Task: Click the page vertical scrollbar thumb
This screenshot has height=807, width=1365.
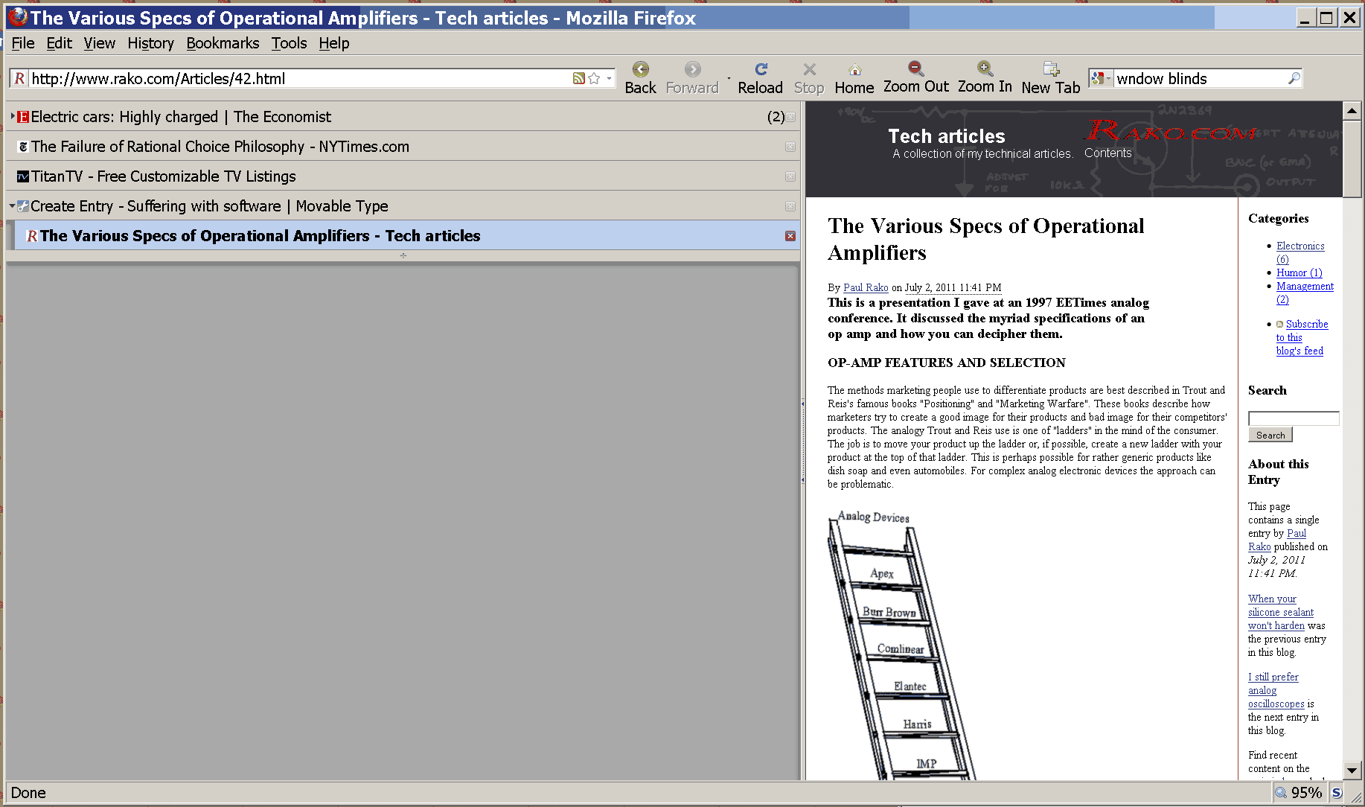Action: coord(1352,159)
